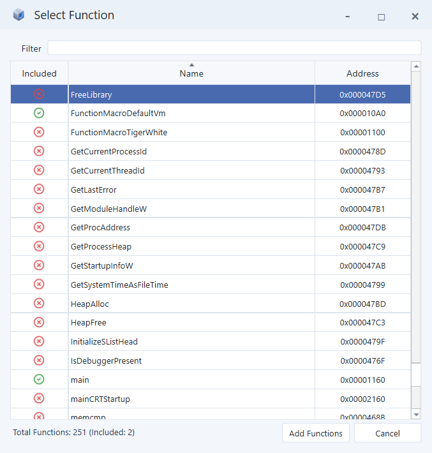Image resolution: width=432 pixels, height=453 pixels.
Task: Sort by the Name column header
Action: tap(191, 73)
